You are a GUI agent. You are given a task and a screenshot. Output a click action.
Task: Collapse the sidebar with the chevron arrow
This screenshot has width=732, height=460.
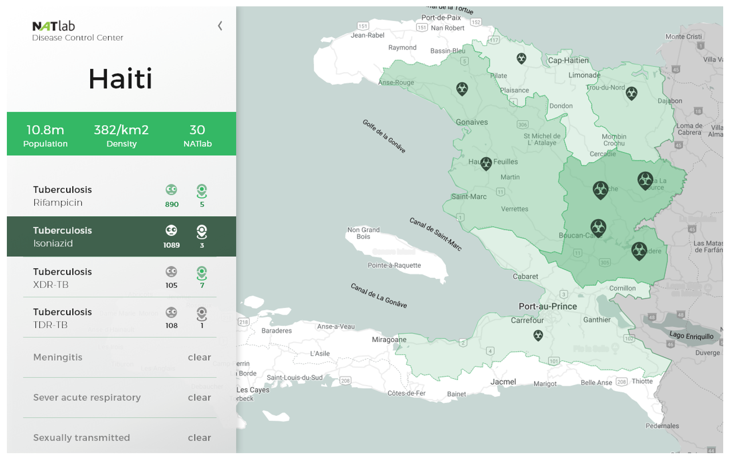[x=220, y=26]
